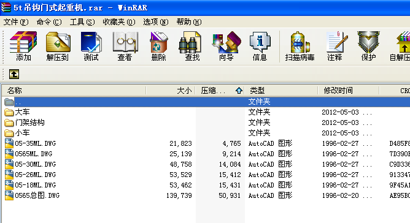Screen dimensions: 410x223
Task: Click packed size value 9,214
Action: (x=231, y=154)
